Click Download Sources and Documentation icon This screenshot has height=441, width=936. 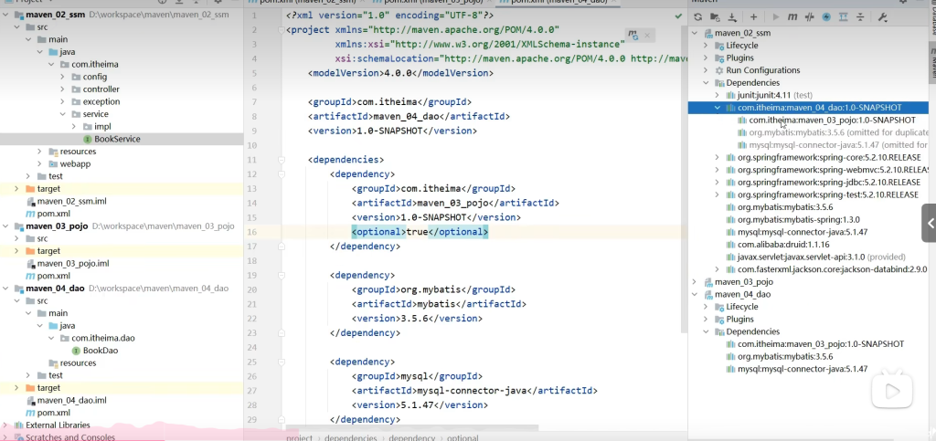[x=731, y=16]
